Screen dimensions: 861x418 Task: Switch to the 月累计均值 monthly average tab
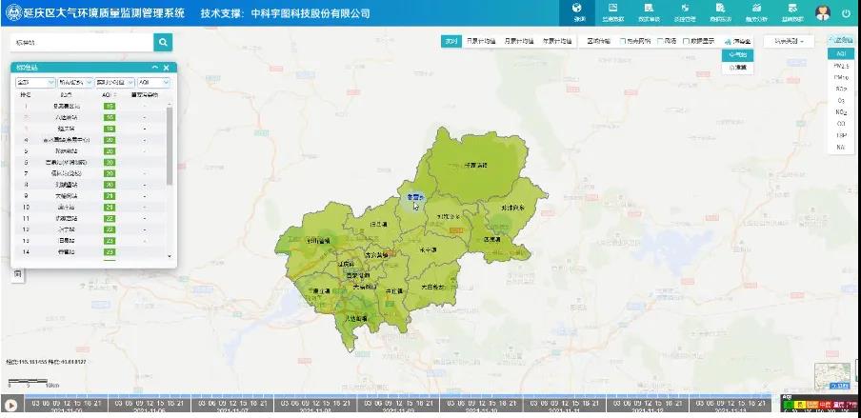pyautogui.click(x=519, y=41)
